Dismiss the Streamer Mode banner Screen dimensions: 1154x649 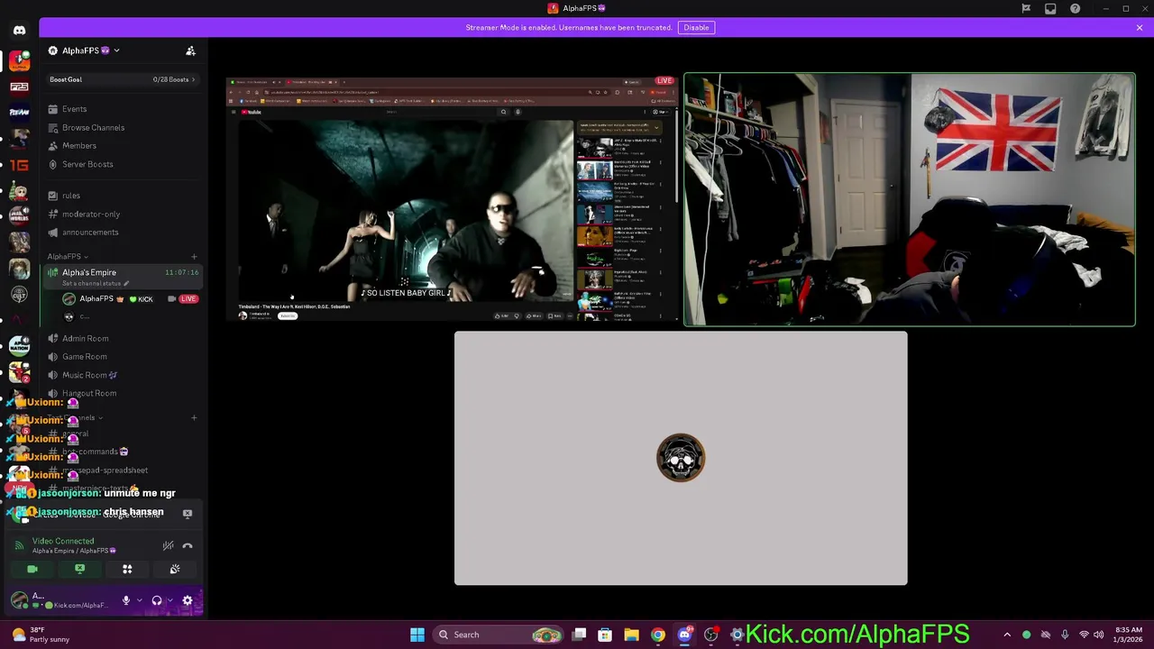pyautogui.click(x=1140, y=28)
